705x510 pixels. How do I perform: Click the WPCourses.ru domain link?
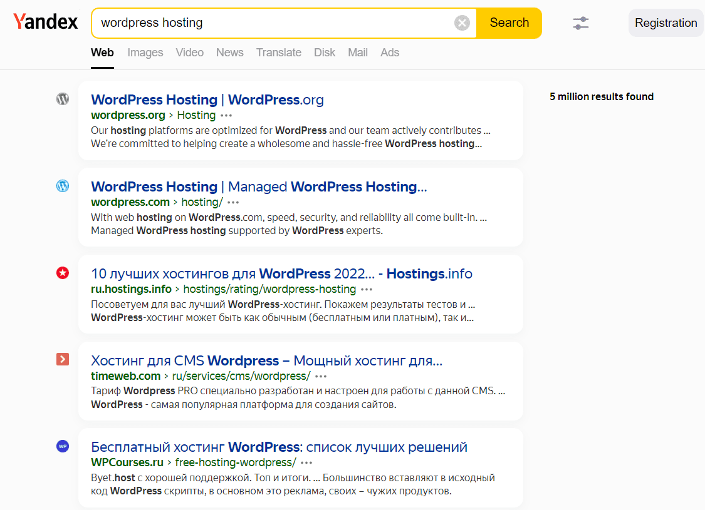pyautogui.click(x=127, y=463)
